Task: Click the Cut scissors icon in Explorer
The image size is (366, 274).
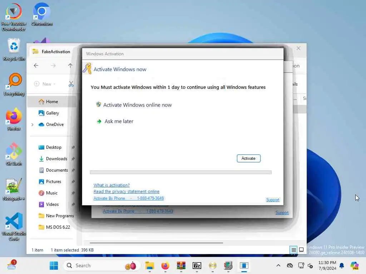Action: coord(71,84)
